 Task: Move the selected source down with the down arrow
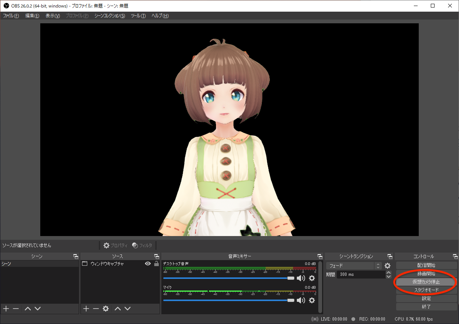(128, 309)
